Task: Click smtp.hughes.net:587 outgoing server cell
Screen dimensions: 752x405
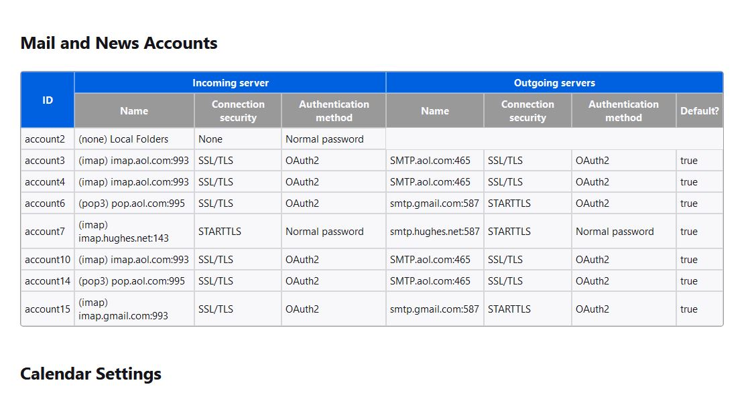Action: tap(434, 232)
